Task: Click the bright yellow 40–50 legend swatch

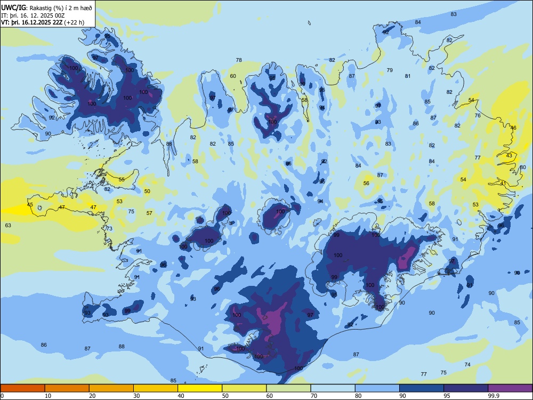Action: (x=200, y=388)
